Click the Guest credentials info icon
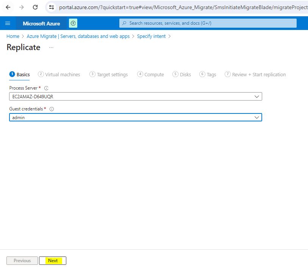 [x=52, y=109]
